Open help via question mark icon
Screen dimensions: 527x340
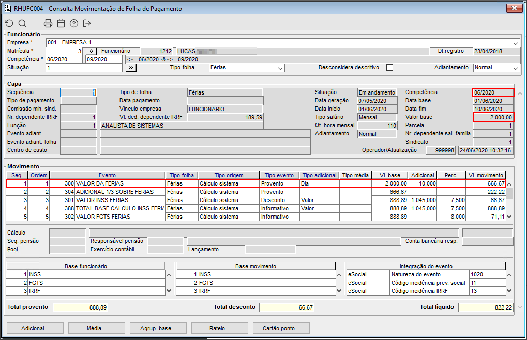74,23
